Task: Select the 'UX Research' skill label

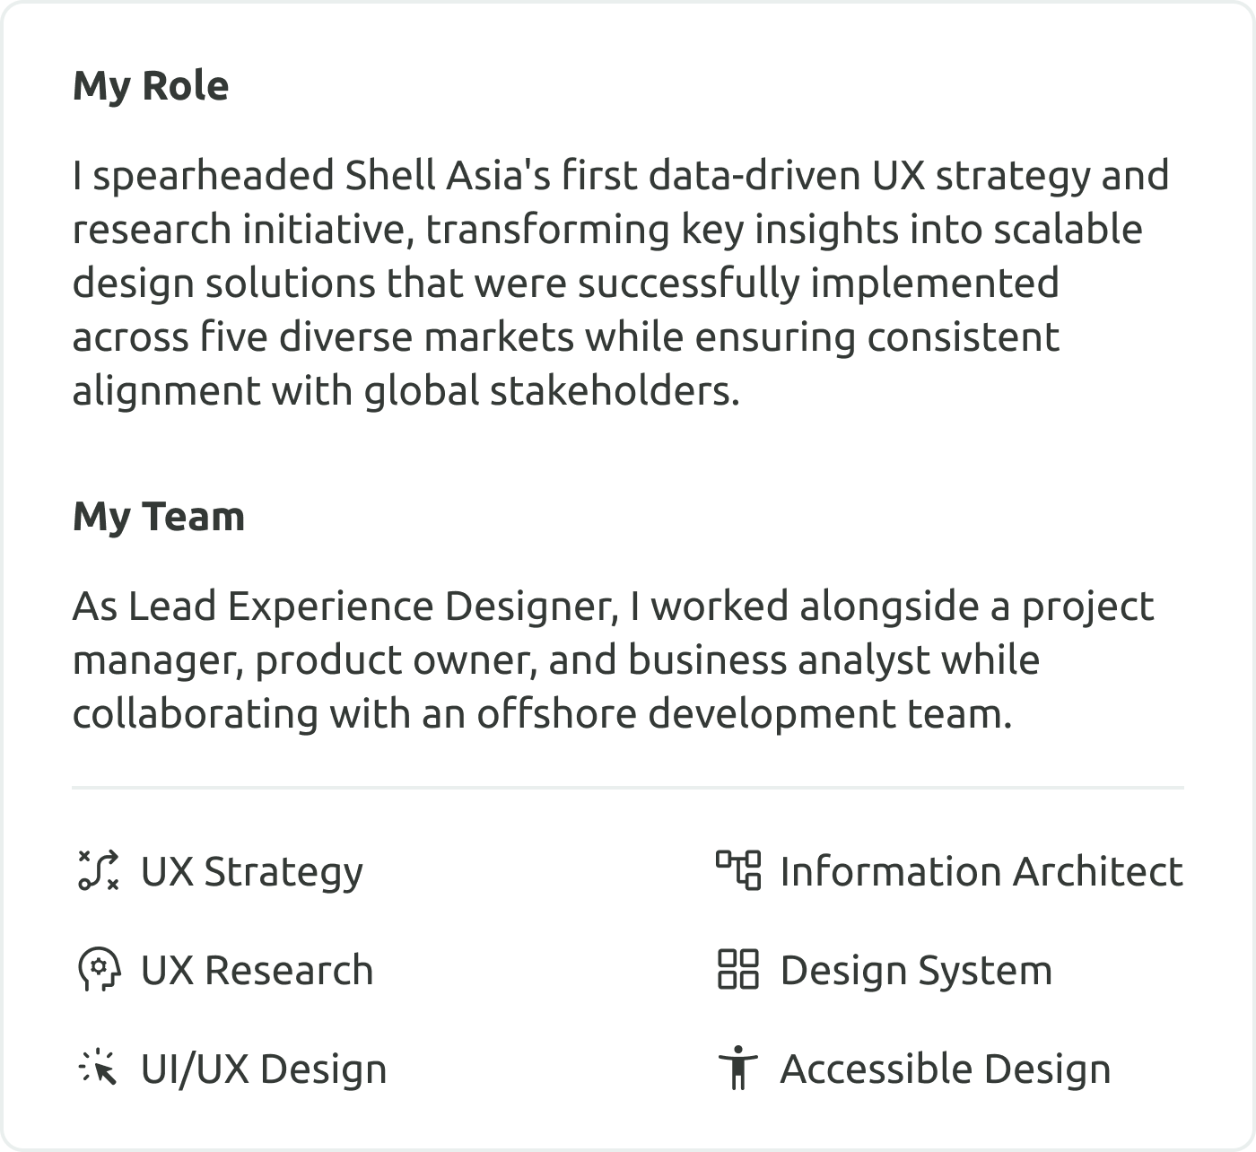Action: pos(257,970)
